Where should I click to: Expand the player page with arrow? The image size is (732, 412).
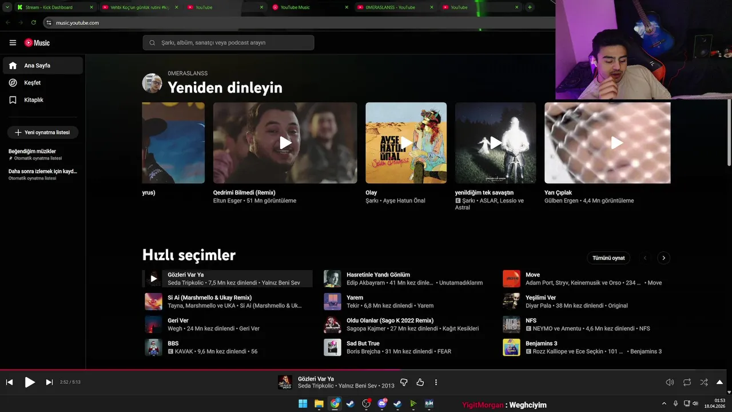(x=719, y=382)
